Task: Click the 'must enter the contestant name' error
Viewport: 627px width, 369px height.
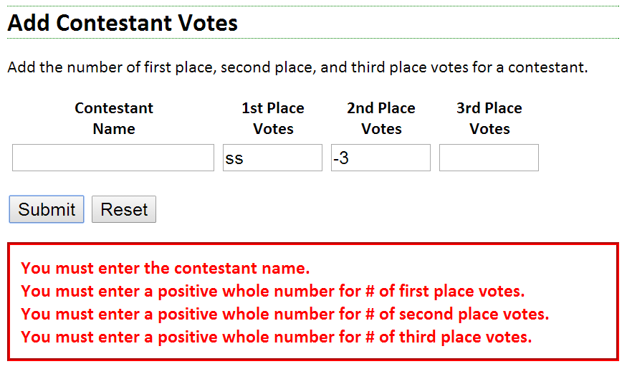Action: tap(166, 269)
